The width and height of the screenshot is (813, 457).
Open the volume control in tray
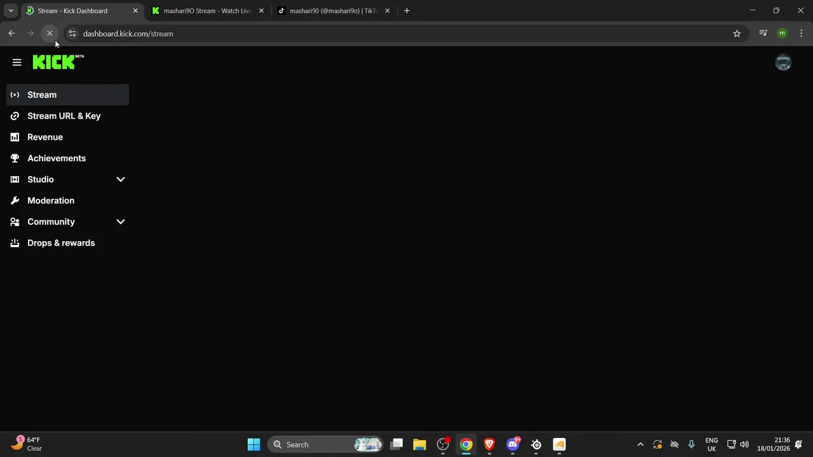click(744, 444)
